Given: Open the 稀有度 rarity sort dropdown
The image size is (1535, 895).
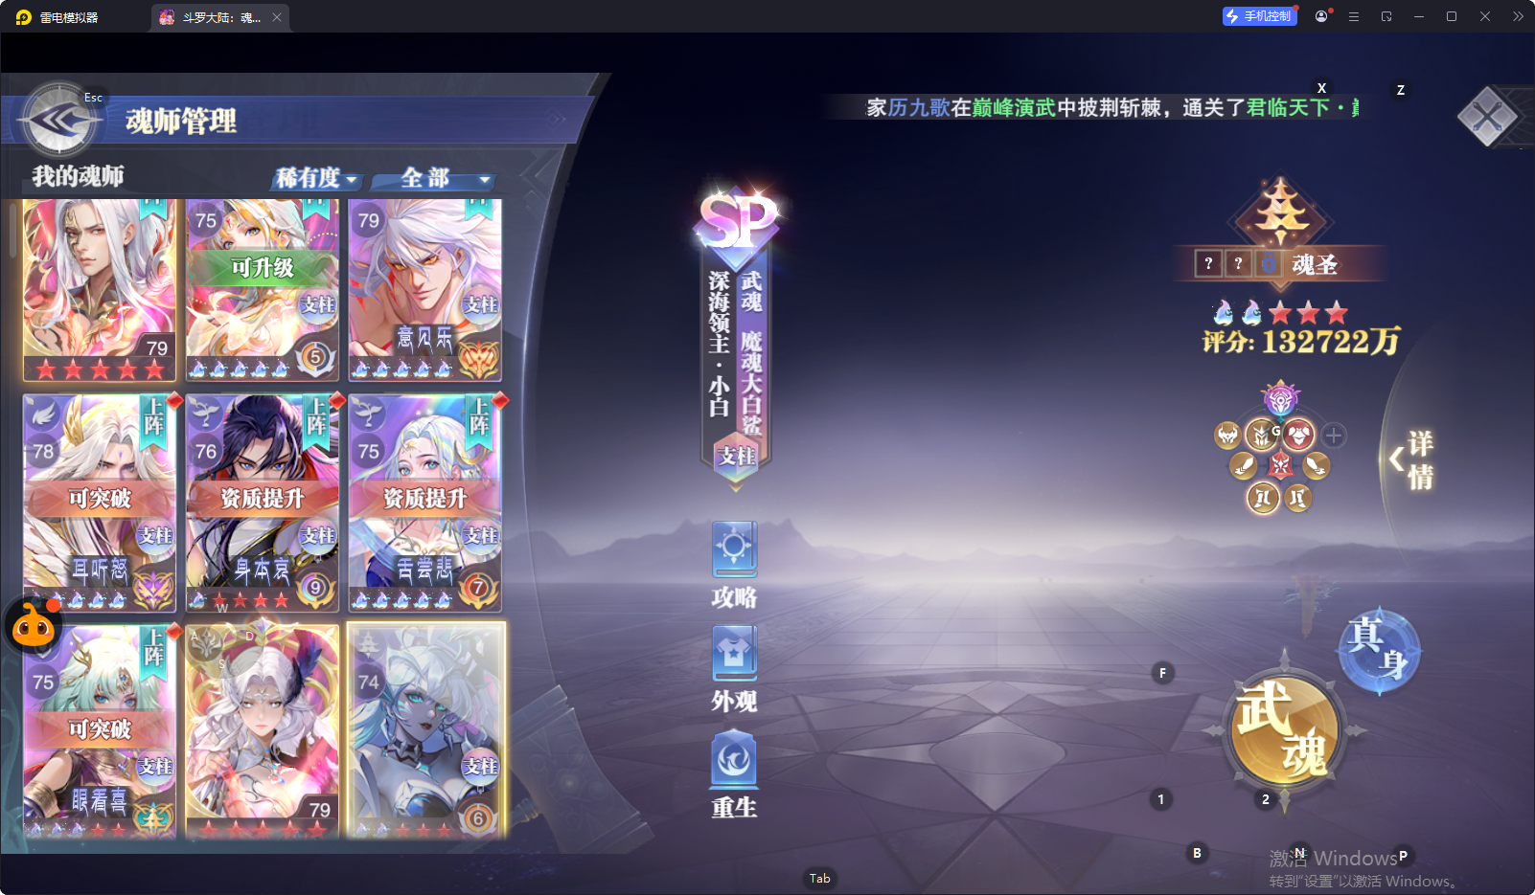Looking at the screenshot, I should (316, 178).
